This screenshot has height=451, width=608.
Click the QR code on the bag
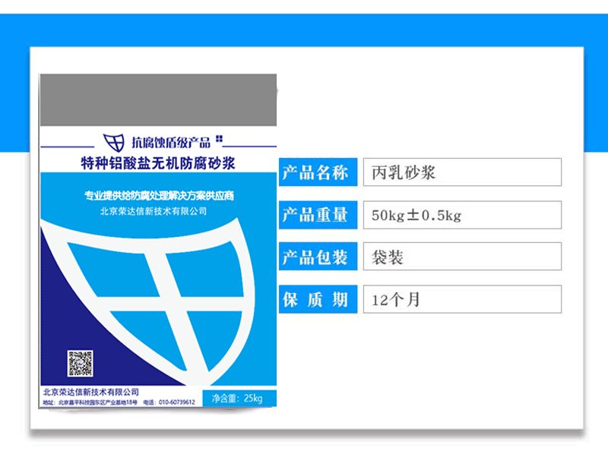click(x=81, y=364)
